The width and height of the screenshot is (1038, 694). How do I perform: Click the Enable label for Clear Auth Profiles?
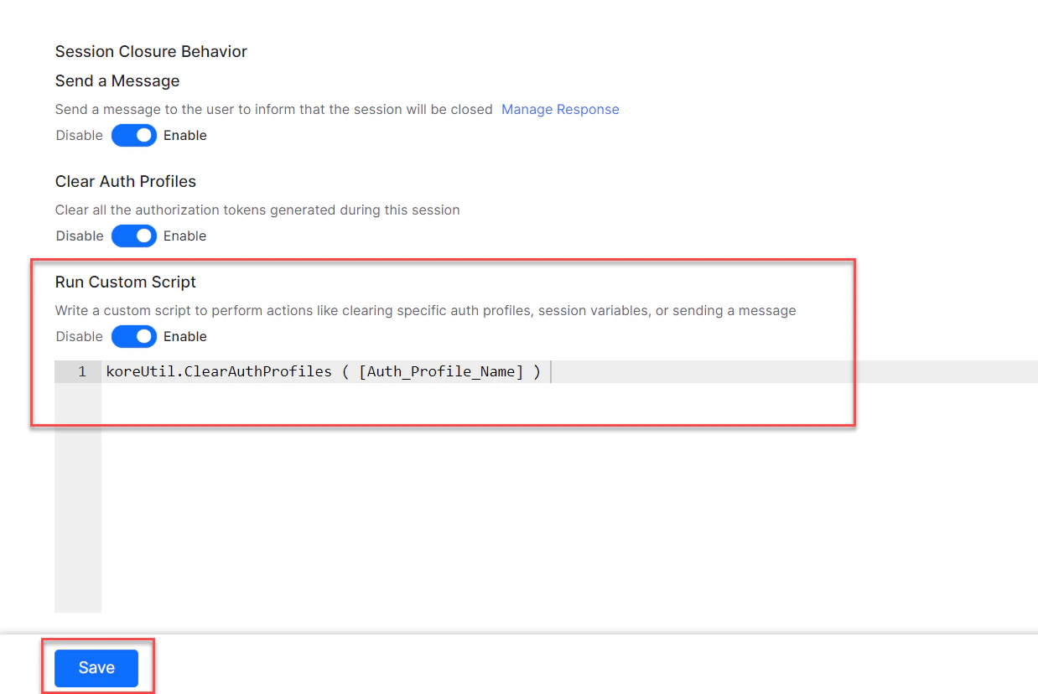click(x=184, y=236)
